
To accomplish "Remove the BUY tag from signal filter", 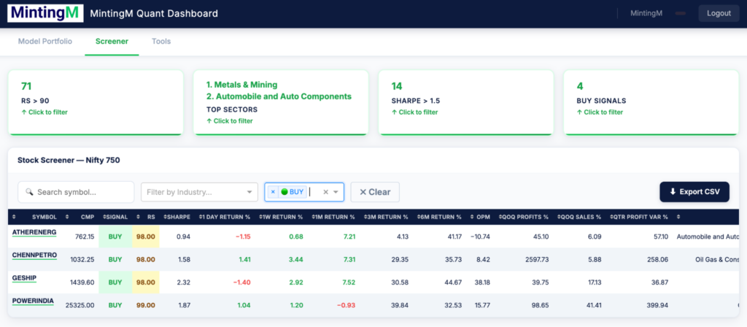I will [x=274, y=192].
